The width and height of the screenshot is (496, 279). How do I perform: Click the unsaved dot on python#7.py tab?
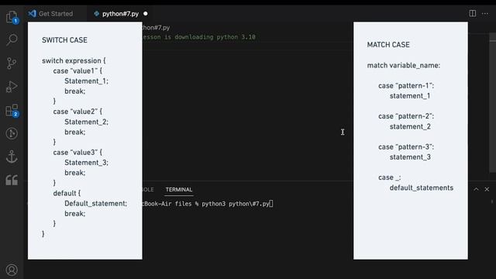coord(146,14)
